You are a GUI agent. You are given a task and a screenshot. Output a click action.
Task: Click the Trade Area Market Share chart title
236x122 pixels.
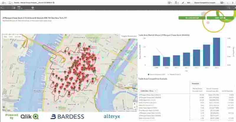click(164, 35)
